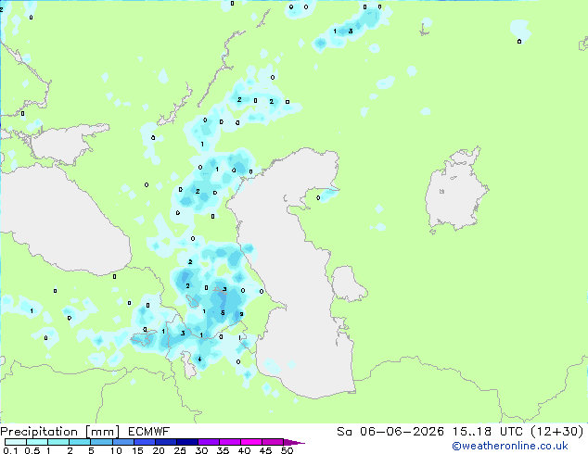588x454 pixels.
Task: Click the 0.1–0.5 mm legend color swatch
Action: click(x=16, y=442)
